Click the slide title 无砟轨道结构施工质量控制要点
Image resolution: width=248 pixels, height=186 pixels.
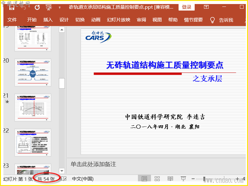click(x=165, y=65)
